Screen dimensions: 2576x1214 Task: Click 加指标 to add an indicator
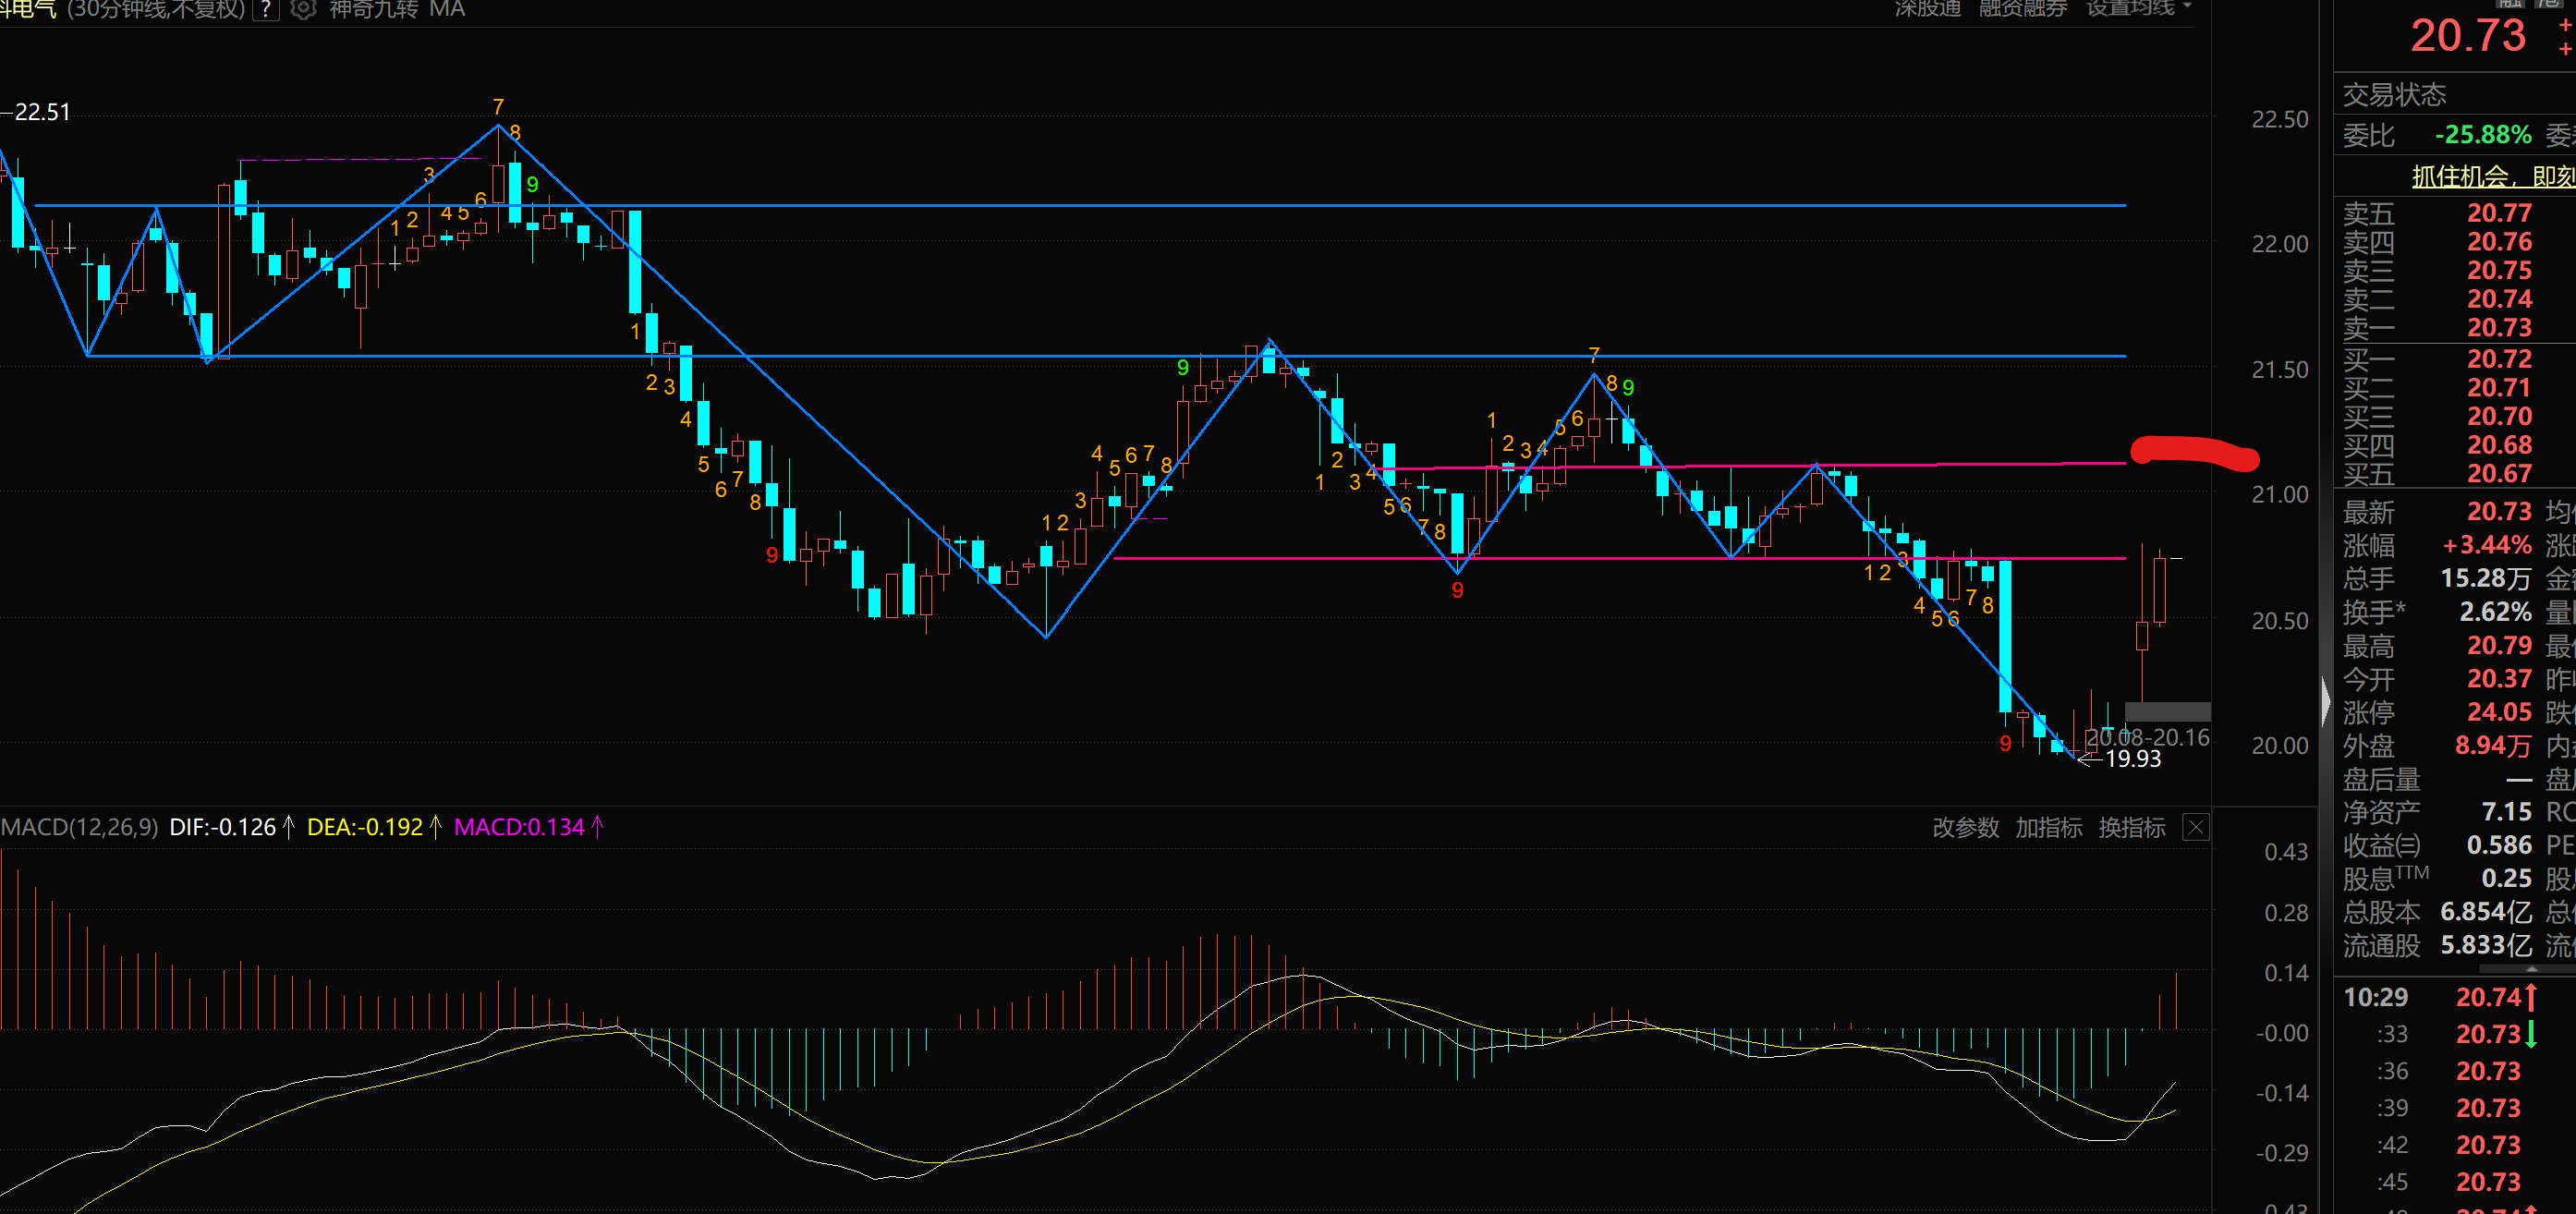coord(2048,827)
